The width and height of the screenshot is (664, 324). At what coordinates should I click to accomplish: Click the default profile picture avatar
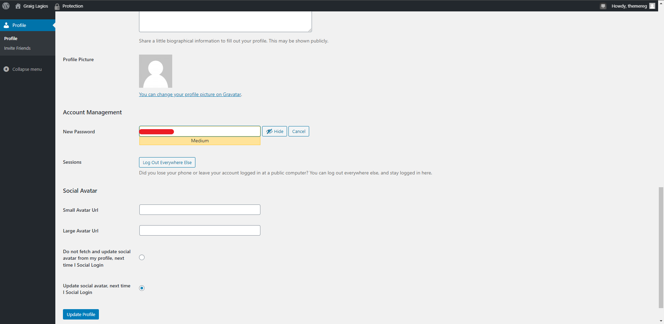coord(156,71)
